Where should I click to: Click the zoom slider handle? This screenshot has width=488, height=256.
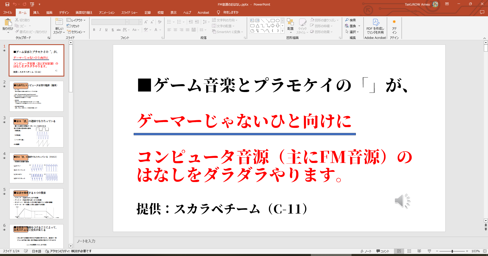[x=452, y=251]
